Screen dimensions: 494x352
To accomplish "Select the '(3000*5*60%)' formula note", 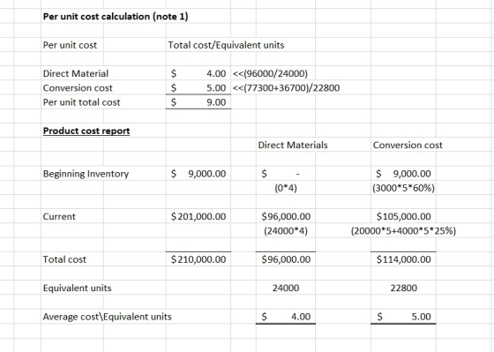I will [x=403, y=188].
